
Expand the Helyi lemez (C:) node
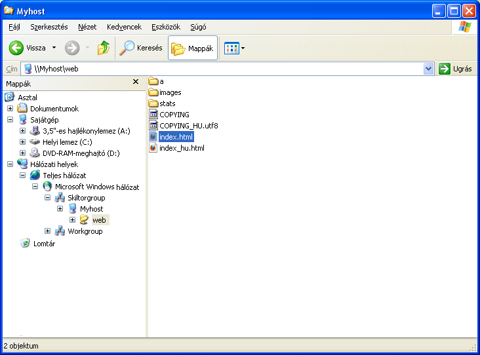point(22,142)
